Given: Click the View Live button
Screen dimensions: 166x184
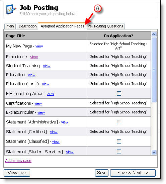Looking at the screenshot, I should (x=17, y=173).
